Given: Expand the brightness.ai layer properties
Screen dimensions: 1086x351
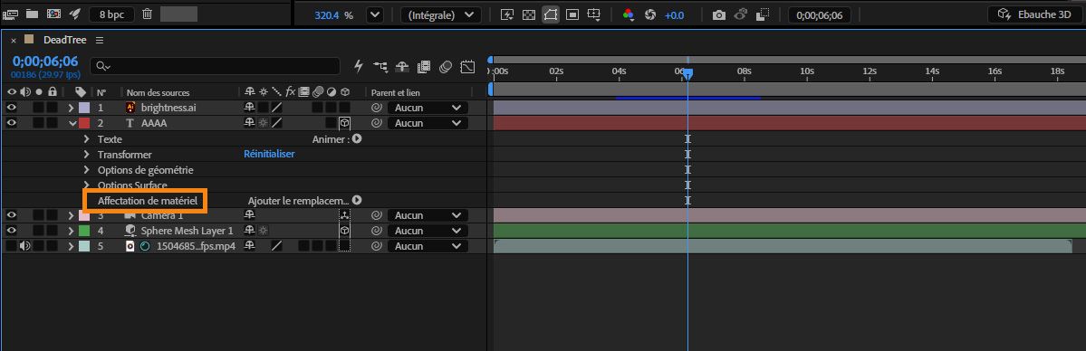Looking at the screenshot, I should 71,108.
